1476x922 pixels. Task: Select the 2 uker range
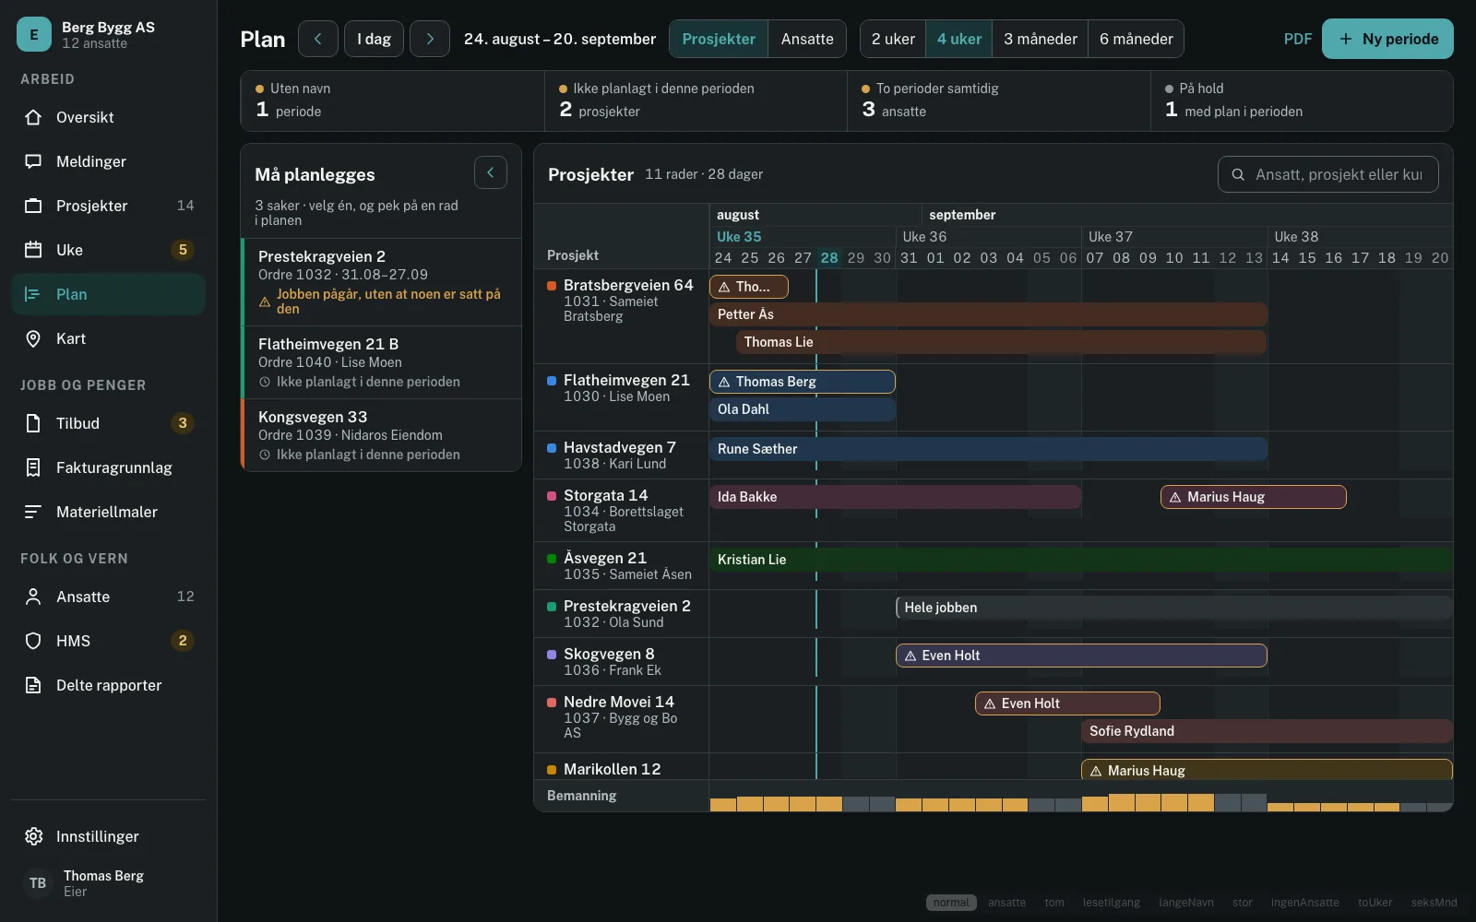893,39
